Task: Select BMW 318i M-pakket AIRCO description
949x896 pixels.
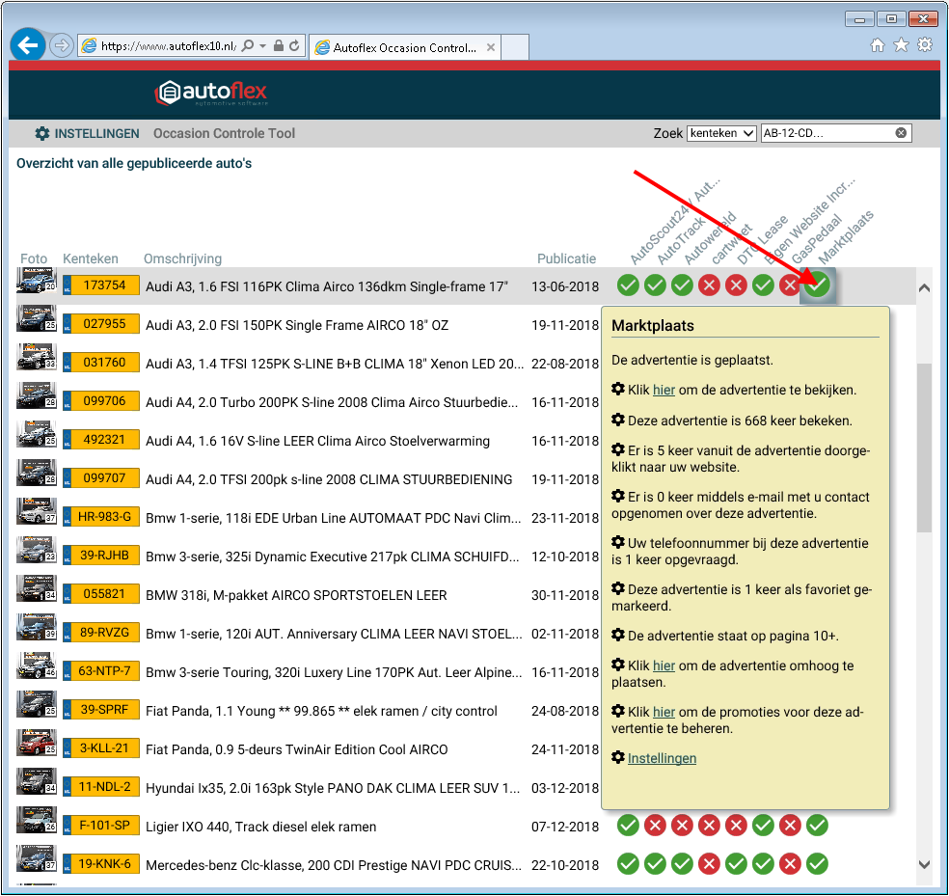Action: point(297,595)
